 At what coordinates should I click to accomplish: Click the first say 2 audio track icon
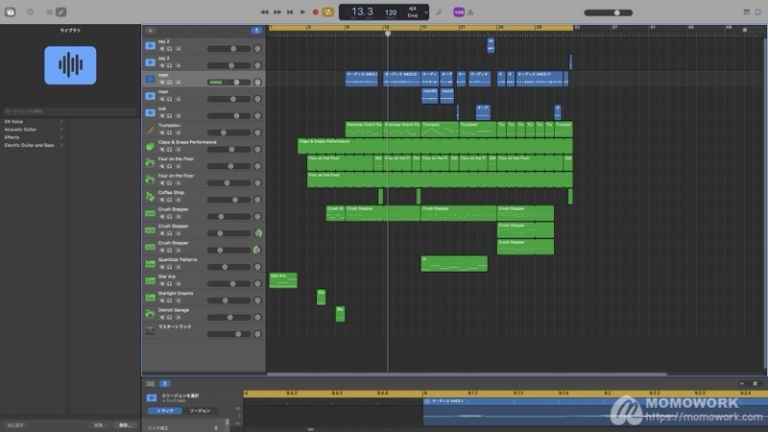click(151, 46)
